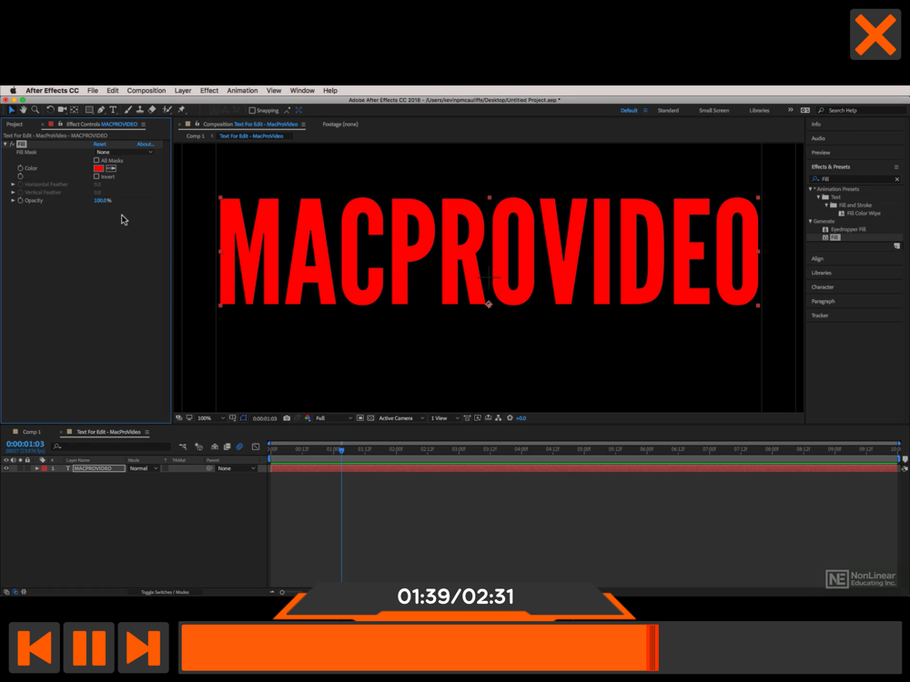Switch to the Project tab
This screenshot has width=910, height=682.
click(15, 124)
